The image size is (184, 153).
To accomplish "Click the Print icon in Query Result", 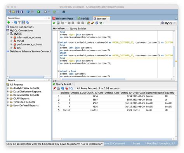I will click(59, 88).
